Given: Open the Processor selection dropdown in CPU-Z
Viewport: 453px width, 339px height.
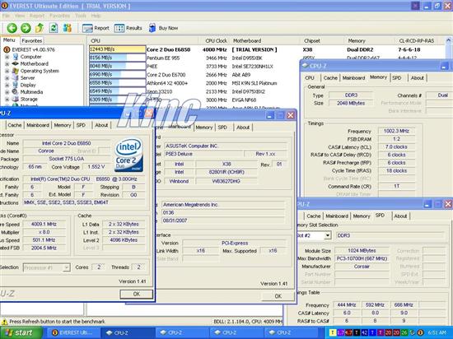Looking at the screenshot, I should [67, 267].
